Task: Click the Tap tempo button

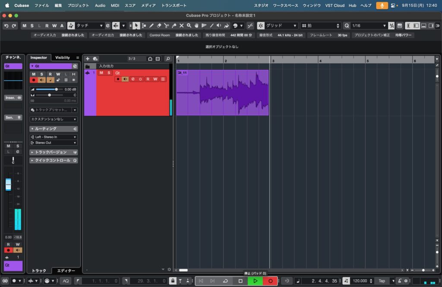Action: click(382, 281)
